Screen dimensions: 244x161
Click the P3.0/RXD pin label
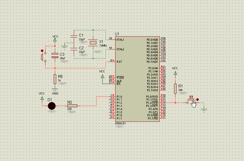pos(152,97)
